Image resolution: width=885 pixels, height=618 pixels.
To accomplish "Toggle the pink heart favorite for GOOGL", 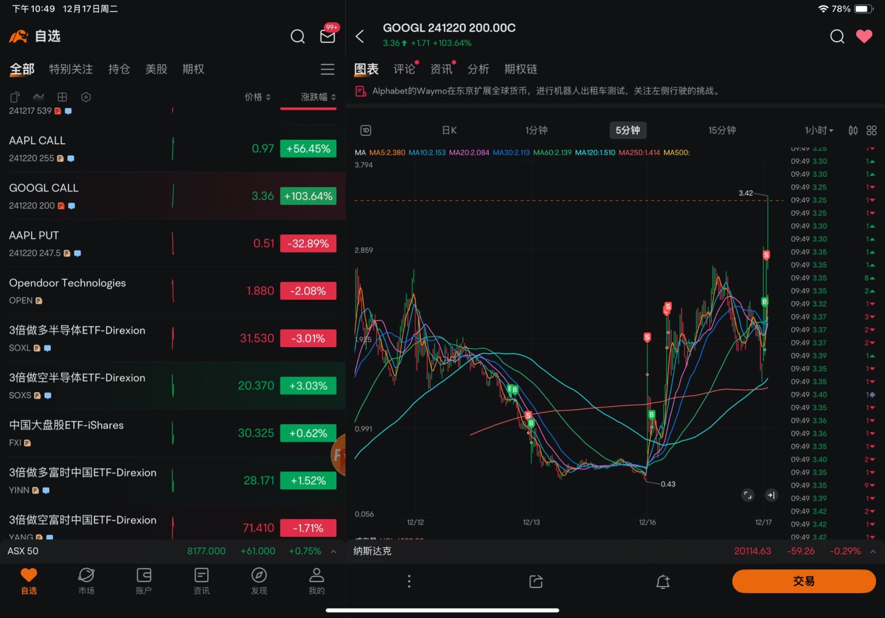I will pos(864,36).
